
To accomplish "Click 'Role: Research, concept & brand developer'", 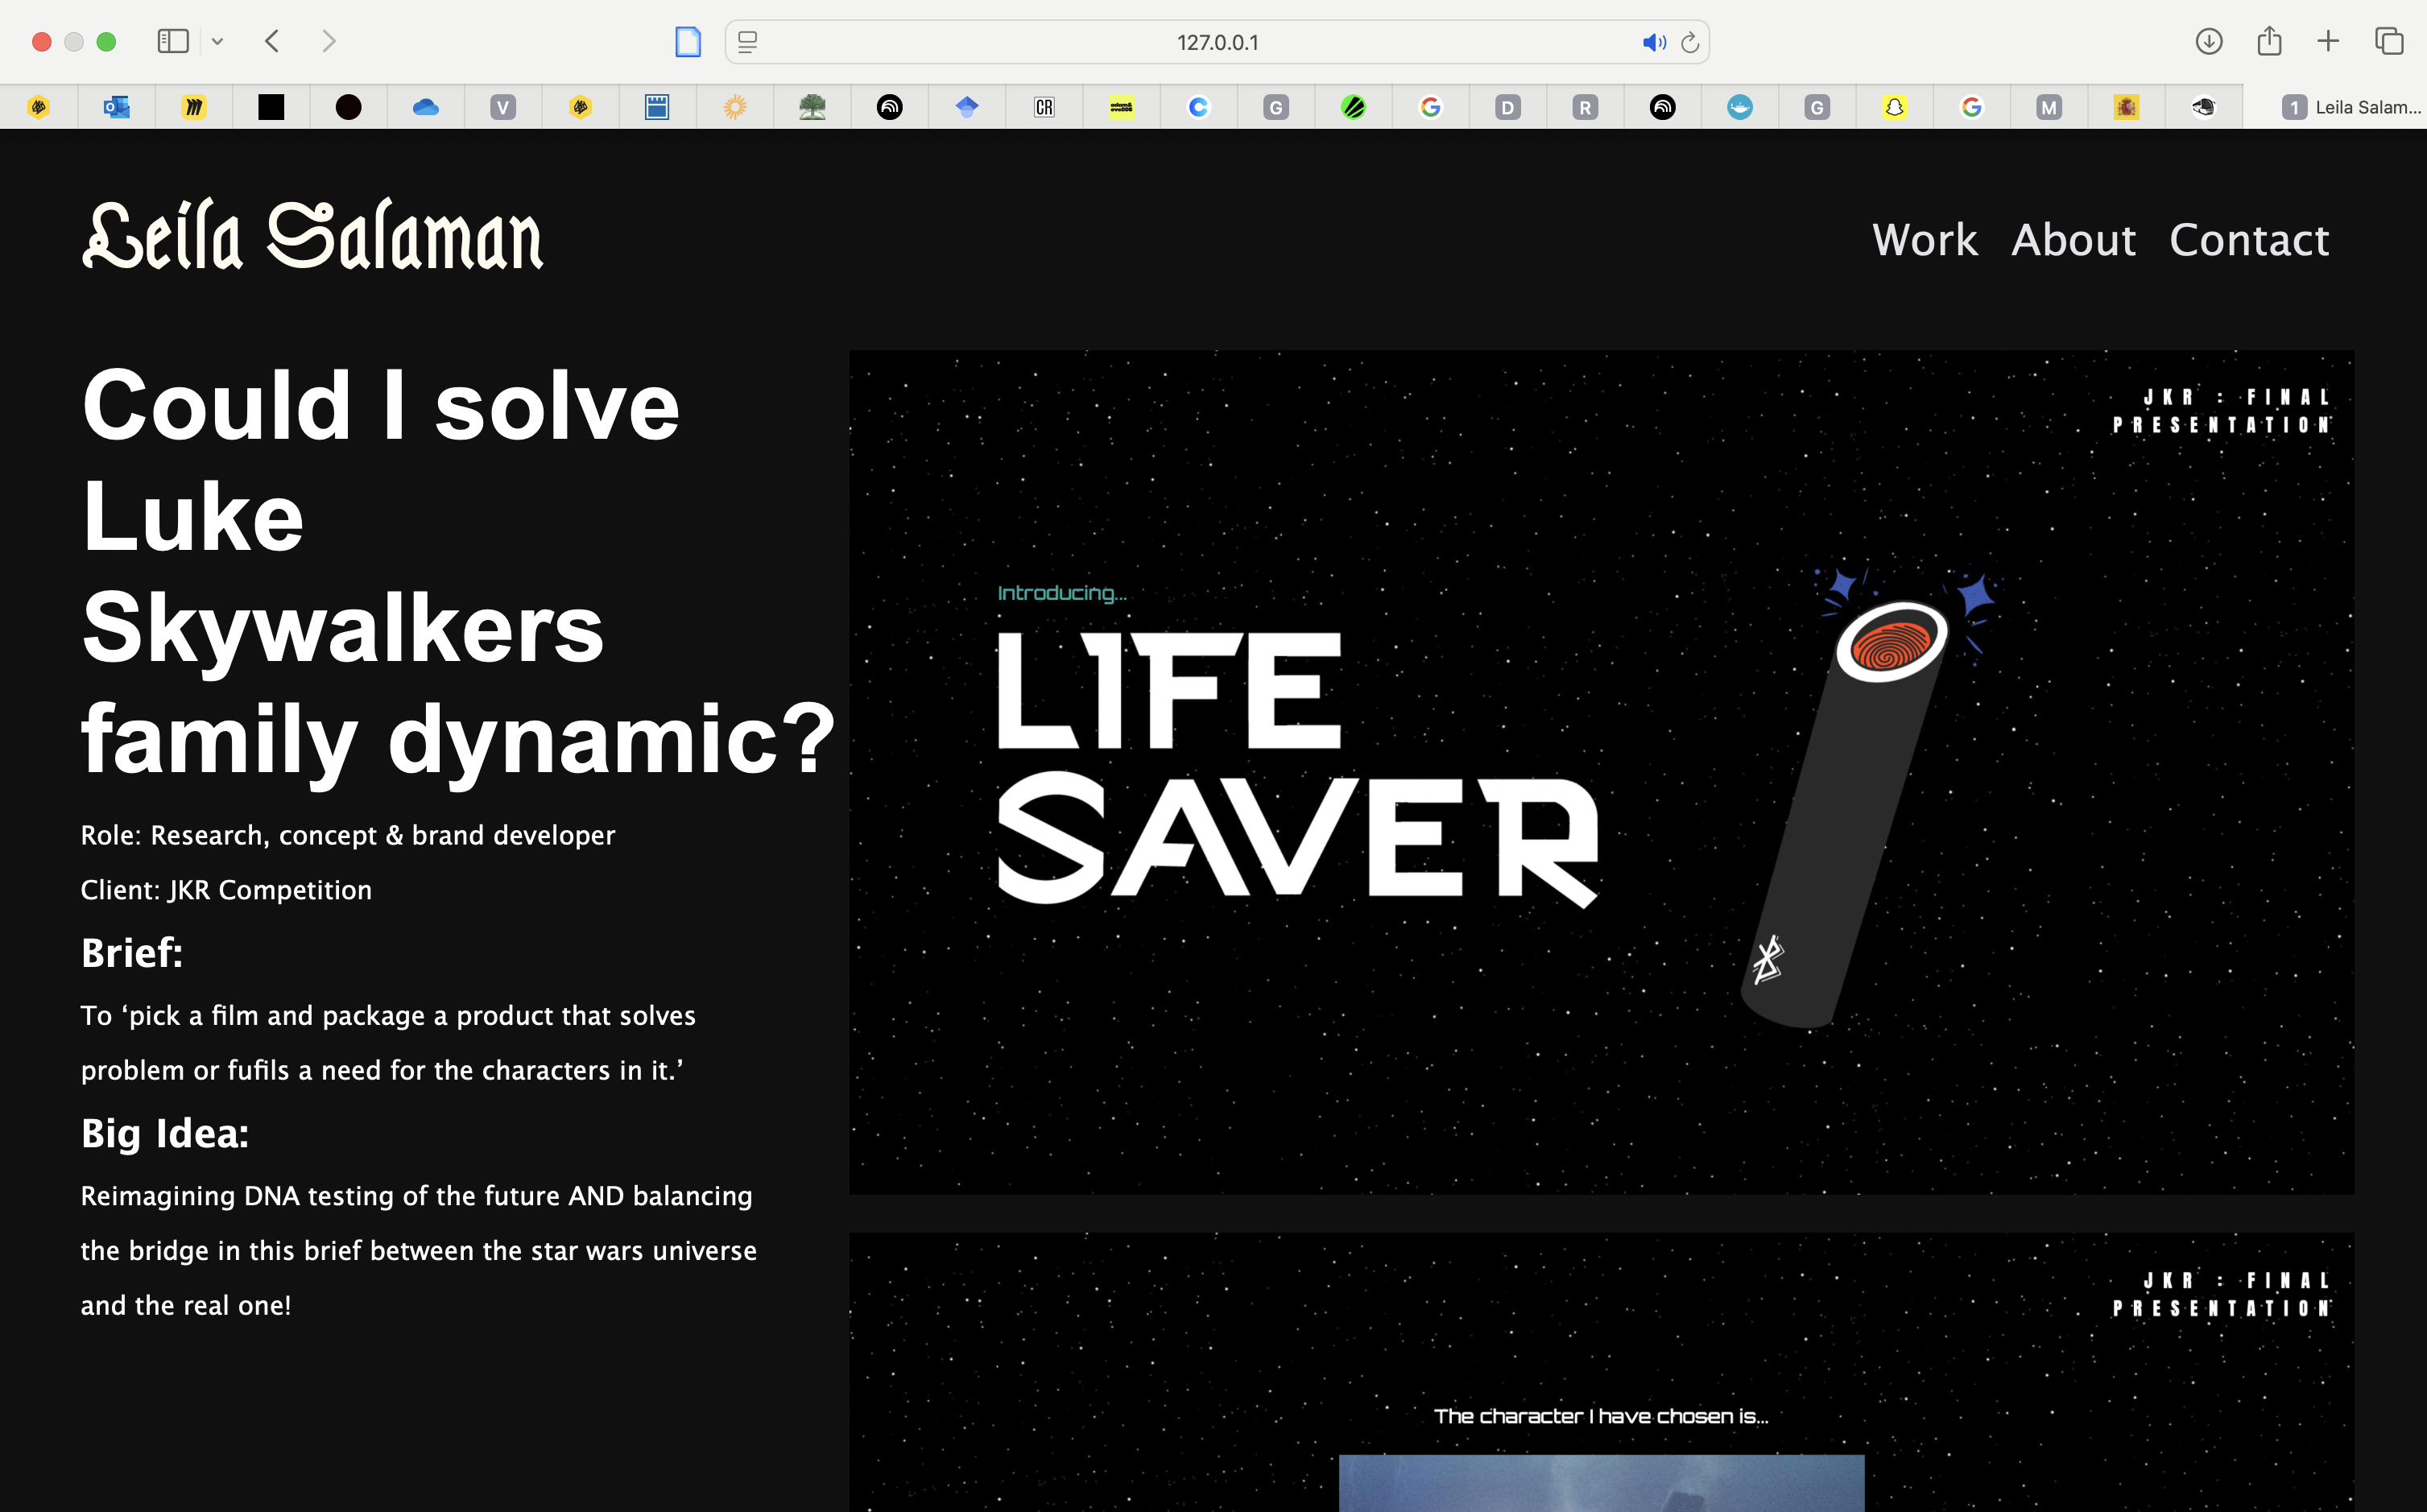I will 348,835.
